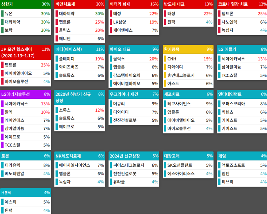Select the 바이오 대표 theme header
Image resolution: width=267 pixels, height=214 pixels.
tap(134, 49)
